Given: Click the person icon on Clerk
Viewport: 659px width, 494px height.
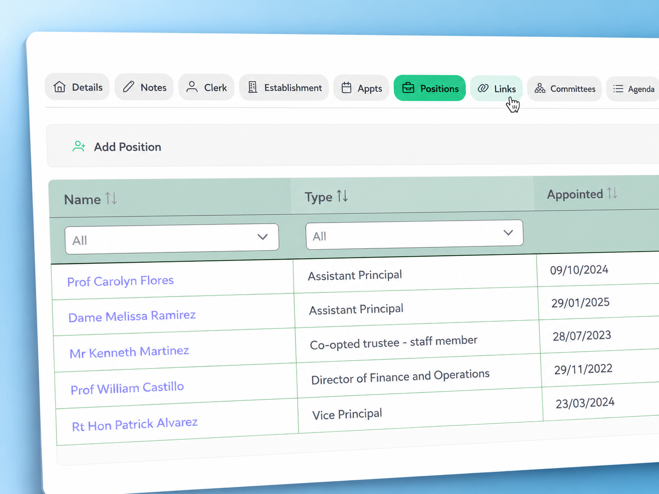Looking at the screenshot, I should pos(192,87).
